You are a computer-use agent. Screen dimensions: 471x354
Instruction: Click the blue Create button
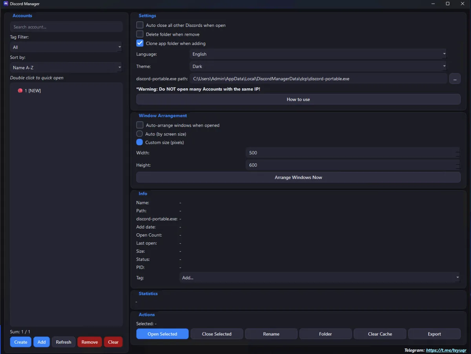[x=21, y=342]
